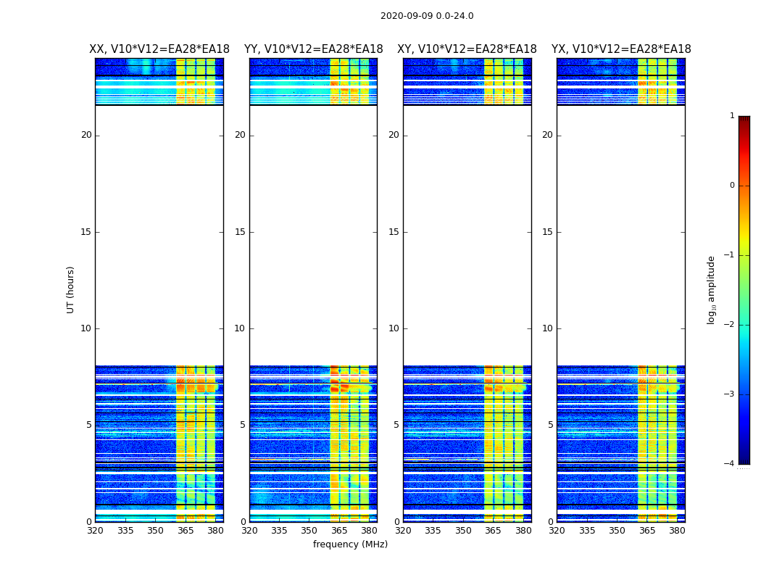Click the 380 MHz tick under YX plot
Screen dimensions: 761x580
tap(676, 531)
